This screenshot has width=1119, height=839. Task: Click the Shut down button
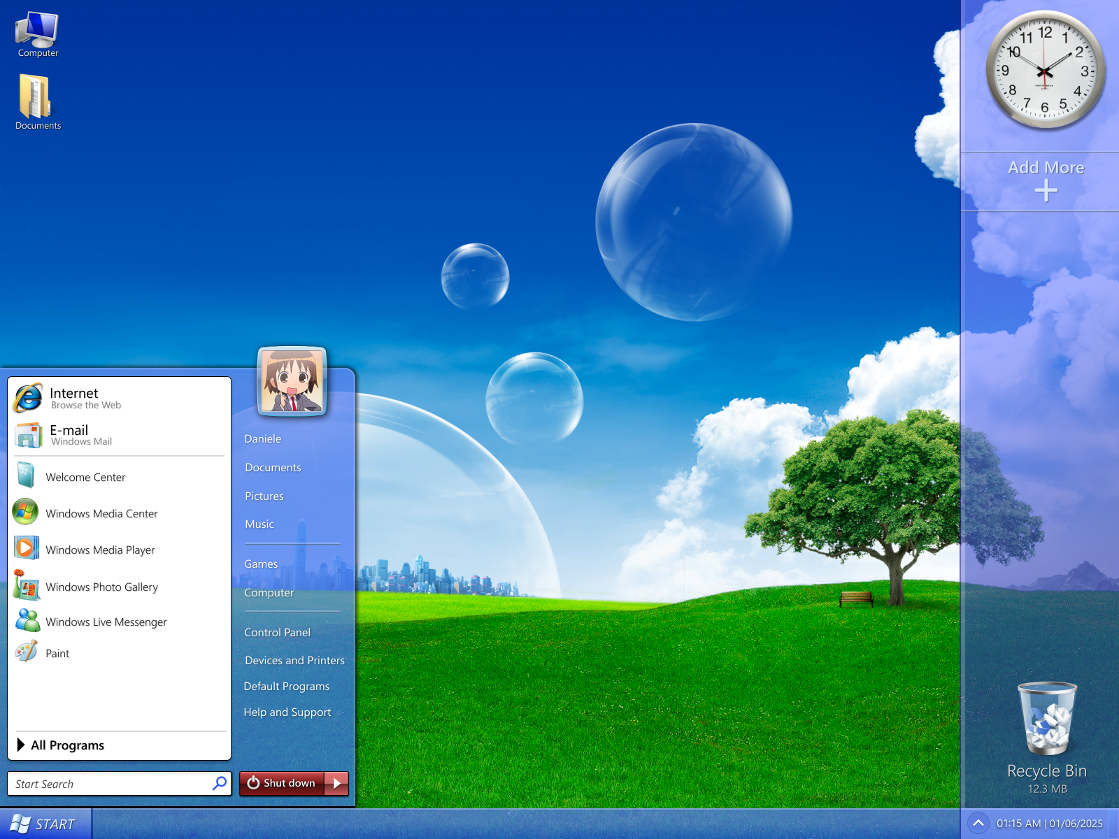click(283, 783)
